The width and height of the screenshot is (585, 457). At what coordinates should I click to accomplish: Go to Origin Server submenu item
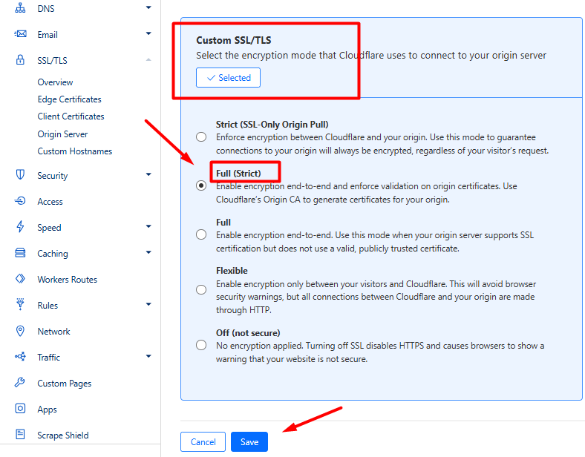[62, 134]
